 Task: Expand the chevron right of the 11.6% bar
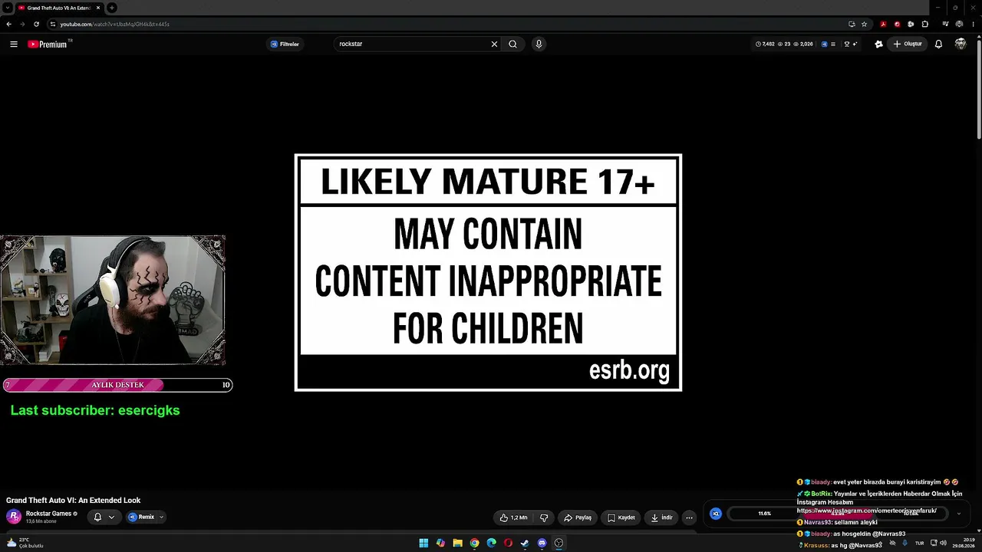click(958, 514)
